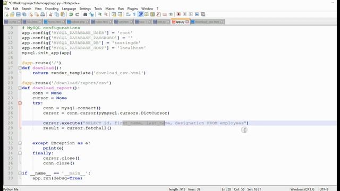Click the Open file toolbar icon

click(12, 14)
